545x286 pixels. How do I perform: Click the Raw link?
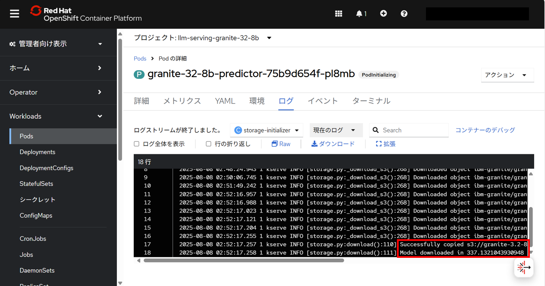click(x=285, y=144)
